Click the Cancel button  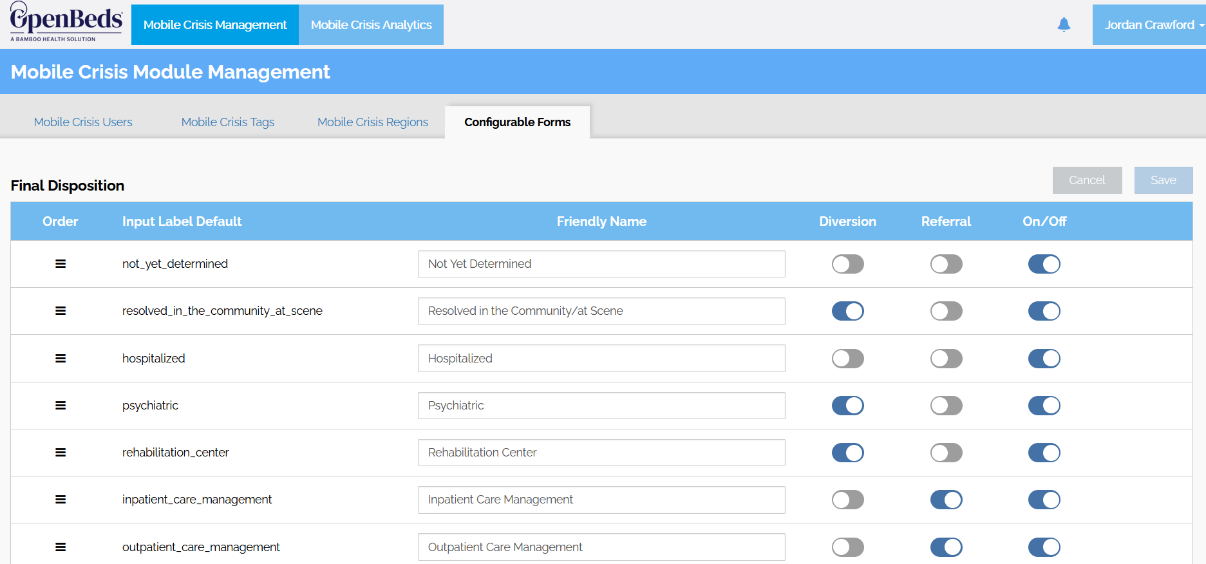[x=1087, y=180]
